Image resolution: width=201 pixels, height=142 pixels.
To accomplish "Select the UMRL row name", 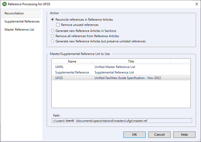I will pos(59,67).
